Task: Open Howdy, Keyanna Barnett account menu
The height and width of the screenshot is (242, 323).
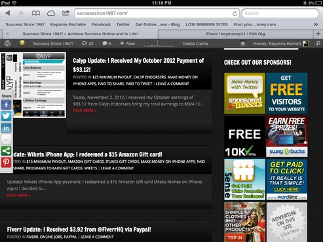Action: (281, 44)
